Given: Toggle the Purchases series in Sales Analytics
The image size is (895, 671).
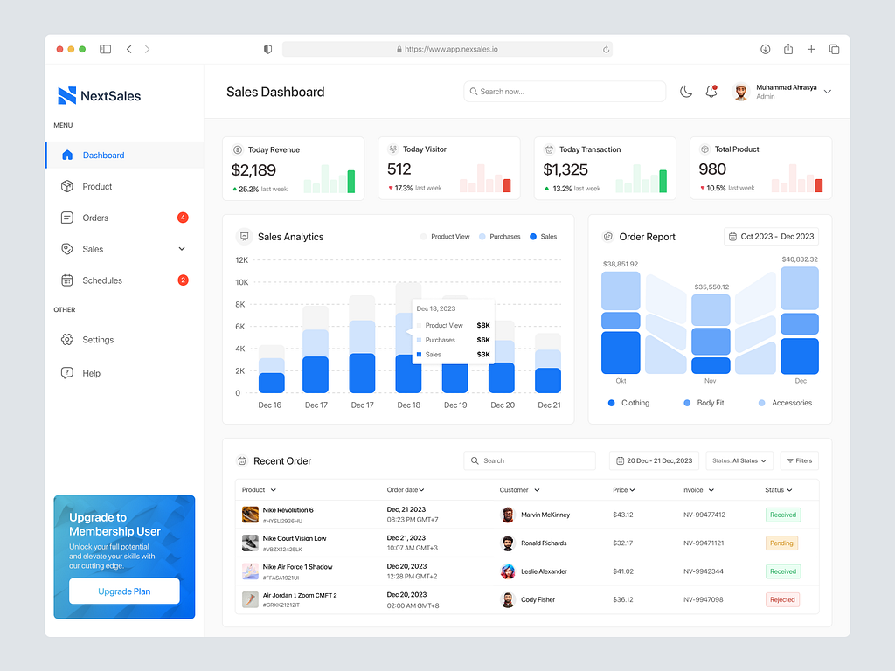Looking at the screenshot, I should click(499, 236).
